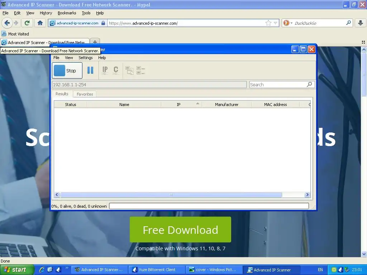Click the IP toolbar icon

tap(105, 71)
